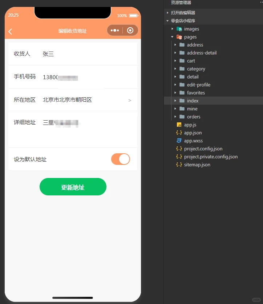Click the mine folder icon
Image resolution: width=263 pixels, height=304 pixels.
(x=182, y=109)
